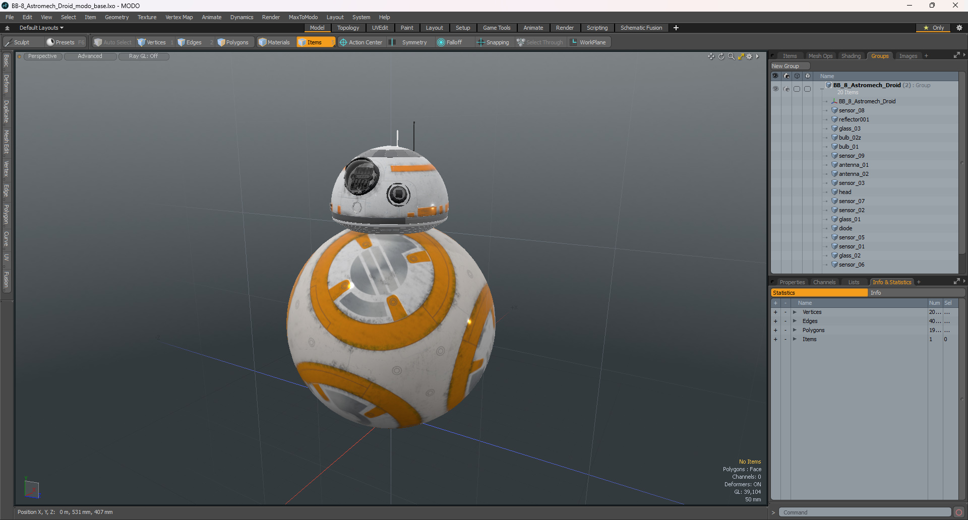968x520 pixels.
Task: Open the Default Layouts dropdown
Action: pyautogui.click(x=41, y=28)
